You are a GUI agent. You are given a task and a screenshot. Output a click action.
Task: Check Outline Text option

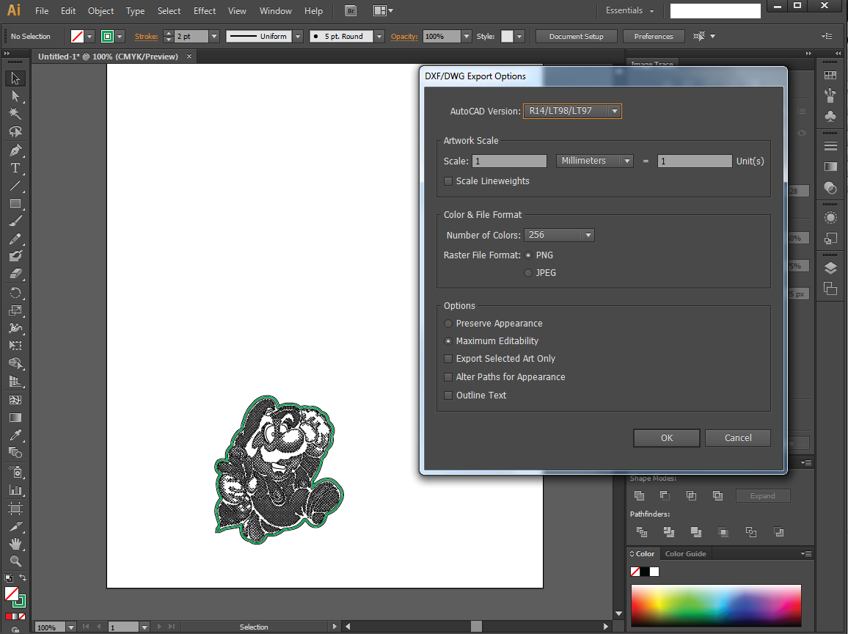click(447, 396)
